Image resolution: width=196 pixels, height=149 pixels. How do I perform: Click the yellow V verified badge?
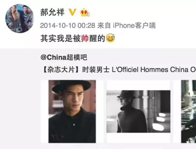pyautogui.click(x=73, y=12)
